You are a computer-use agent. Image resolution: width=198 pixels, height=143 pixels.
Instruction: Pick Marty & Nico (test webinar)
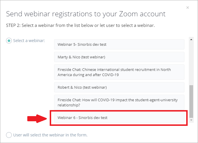pos(119,57)
